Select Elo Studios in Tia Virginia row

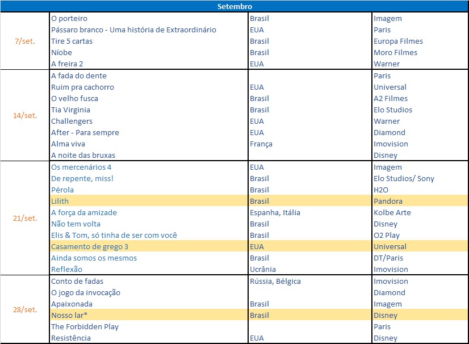pos(393,110)
